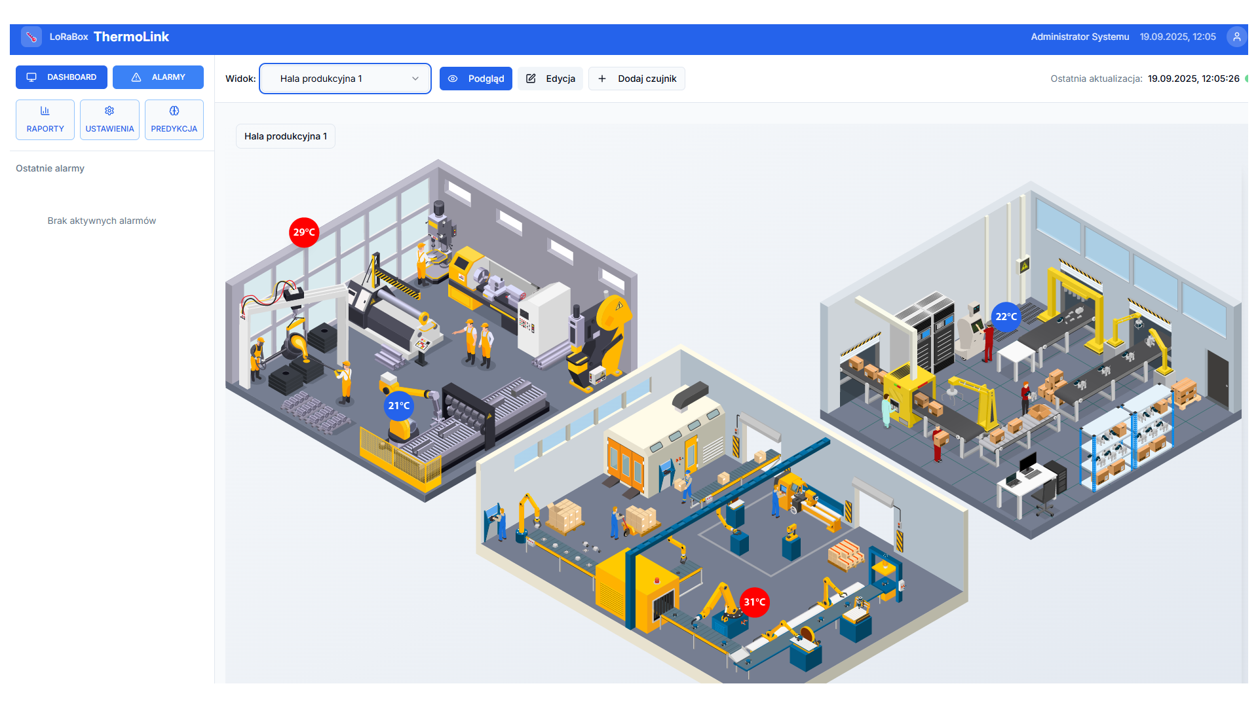This screenshot has width=1258, height=707.
Task: Enable Podgląd preview mode with eye icon
Action: click(476, 79)
